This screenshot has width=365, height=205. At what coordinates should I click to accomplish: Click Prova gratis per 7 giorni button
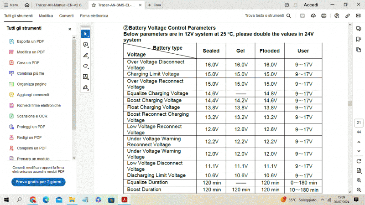point(38,182)
